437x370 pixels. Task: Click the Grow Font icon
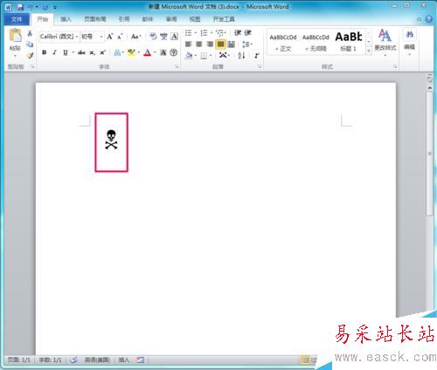(x=110, y=37)
